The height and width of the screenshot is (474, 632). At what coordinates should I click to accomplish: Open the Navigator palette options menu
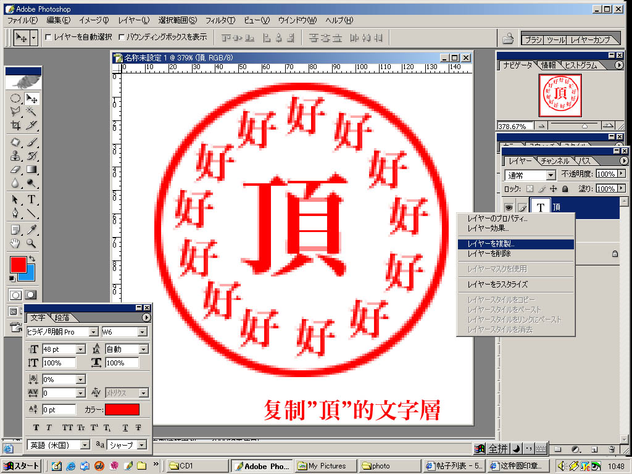click(x=619, y=65)
